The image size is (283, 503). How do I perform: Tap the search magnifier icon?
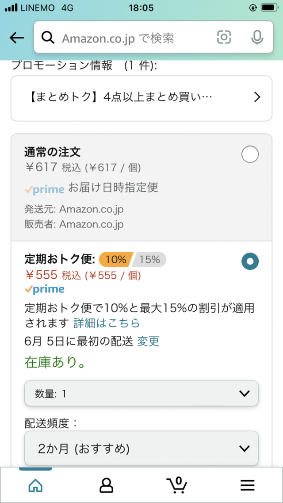(48, 38)
